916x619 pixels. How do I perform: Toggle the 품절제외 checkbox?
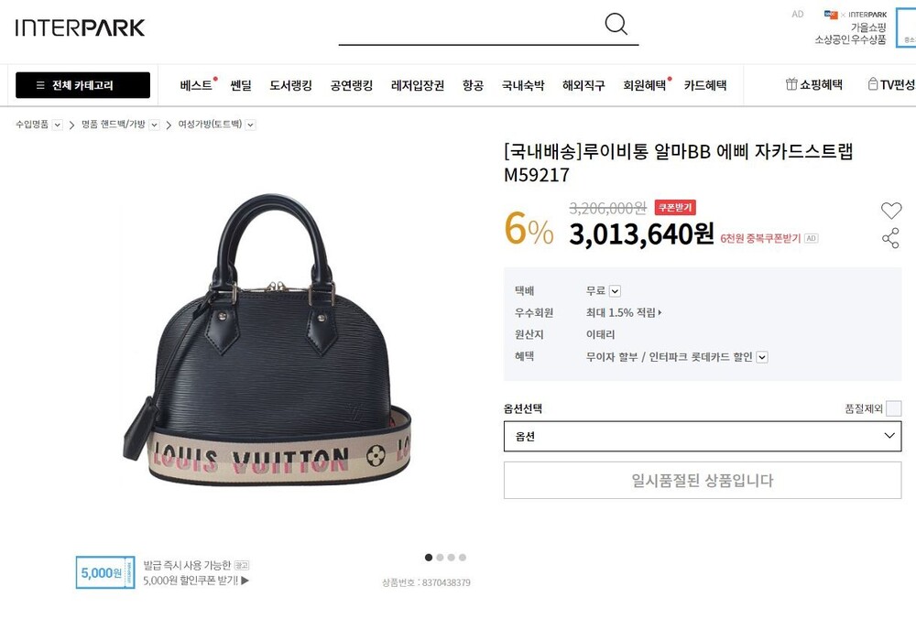(893, 408)
